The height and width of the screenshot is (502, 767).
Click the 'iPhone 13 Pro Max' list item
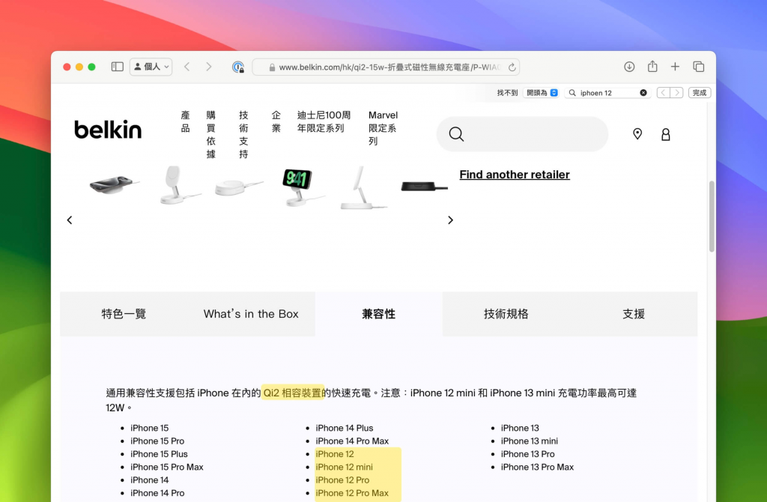(537, 467)
